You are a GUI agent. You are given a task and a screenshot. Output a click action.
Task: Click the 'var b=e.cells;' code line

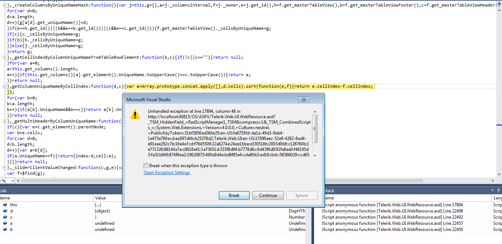(x=24, y=133)
